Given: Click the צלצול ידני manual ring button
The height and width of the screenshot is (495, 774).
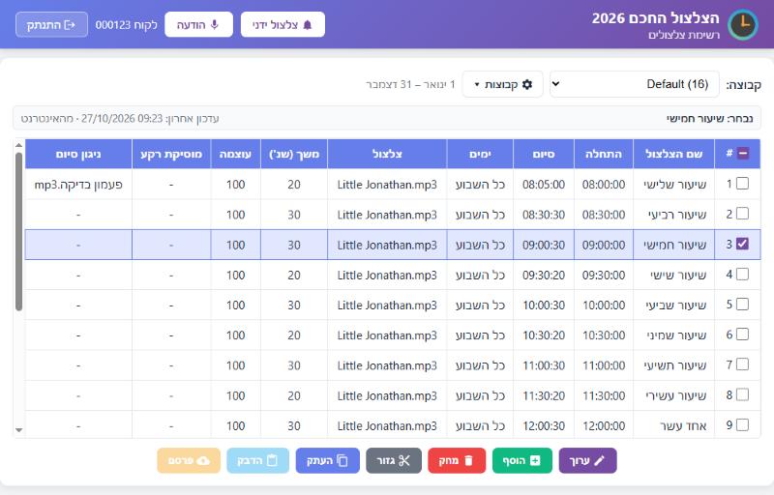Looking at the screenshot, I should click(x=283, y=24).
